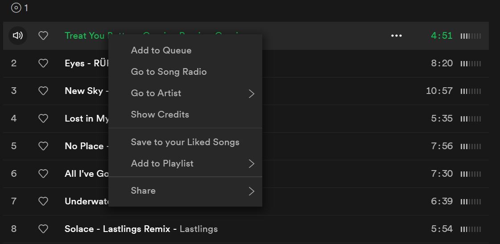This screenshot has width=500, height=244.
Task: Toggle heart for New Sky track
Action: (x=43, y=91)
